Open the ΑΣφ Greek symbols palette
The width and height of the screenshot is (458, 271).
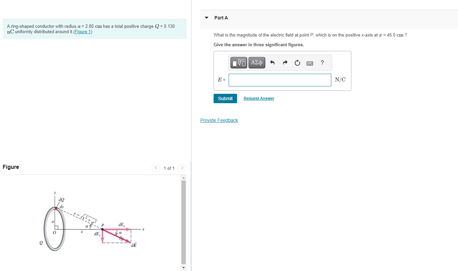(256, 62)
